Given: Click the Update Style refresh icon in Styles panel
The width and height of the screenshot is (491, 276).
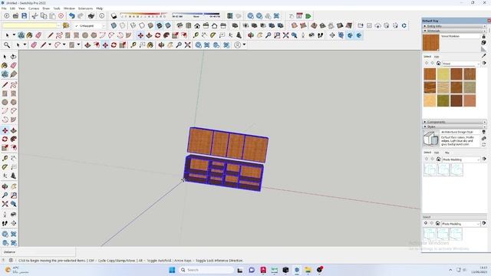Looking at the screenshot, I should pyautogui.click(x=484, y=145).
